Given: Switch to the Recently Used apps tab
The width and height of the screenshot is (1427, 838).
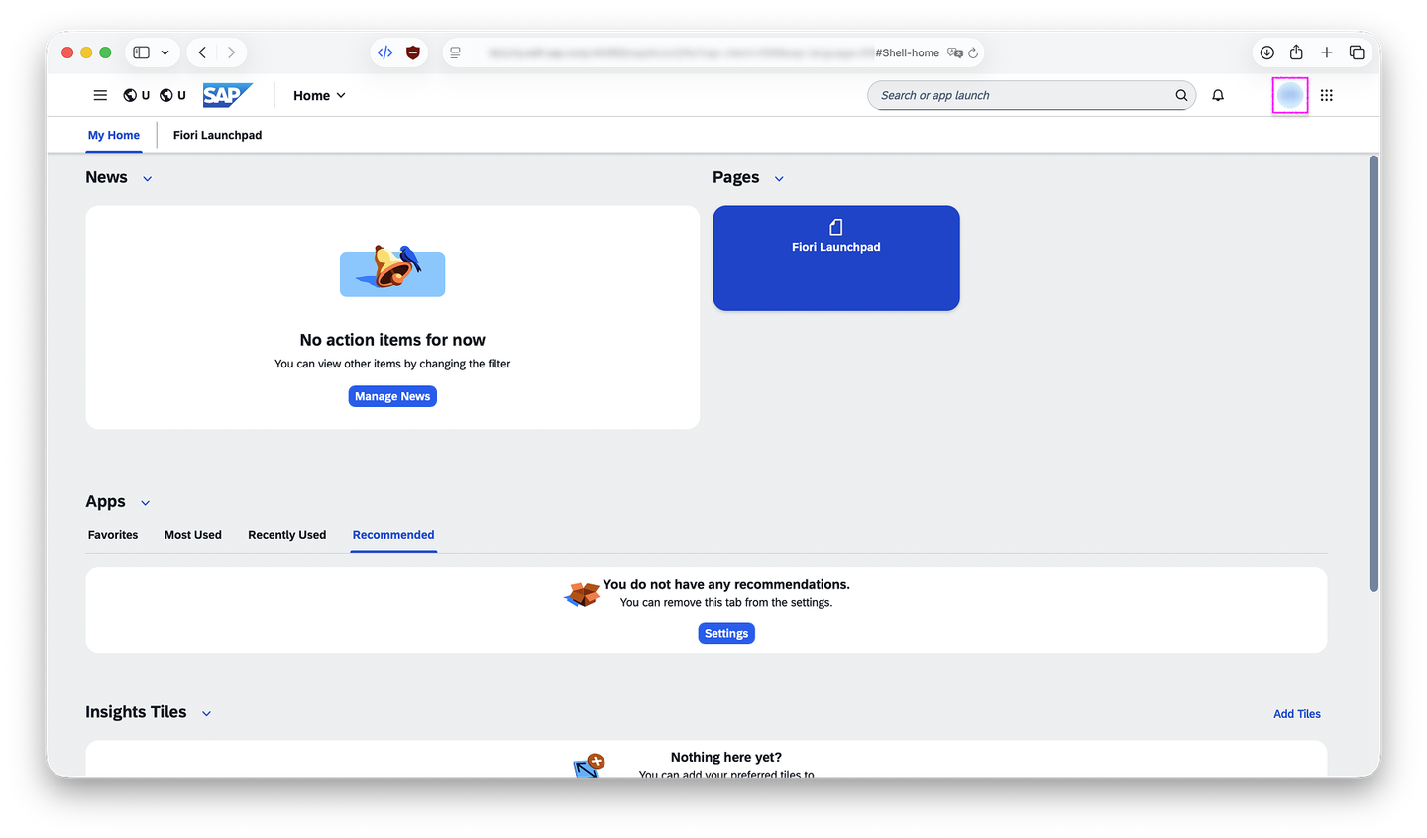Looking at the screenshot, I should click(287, 535).
